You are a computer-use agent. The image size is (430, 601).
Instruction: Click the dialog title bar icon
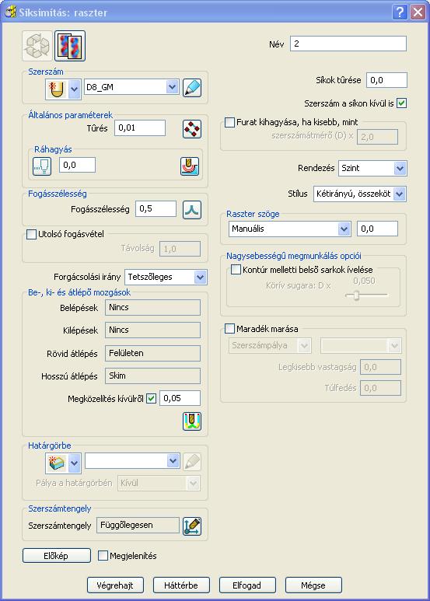point(10,12)
